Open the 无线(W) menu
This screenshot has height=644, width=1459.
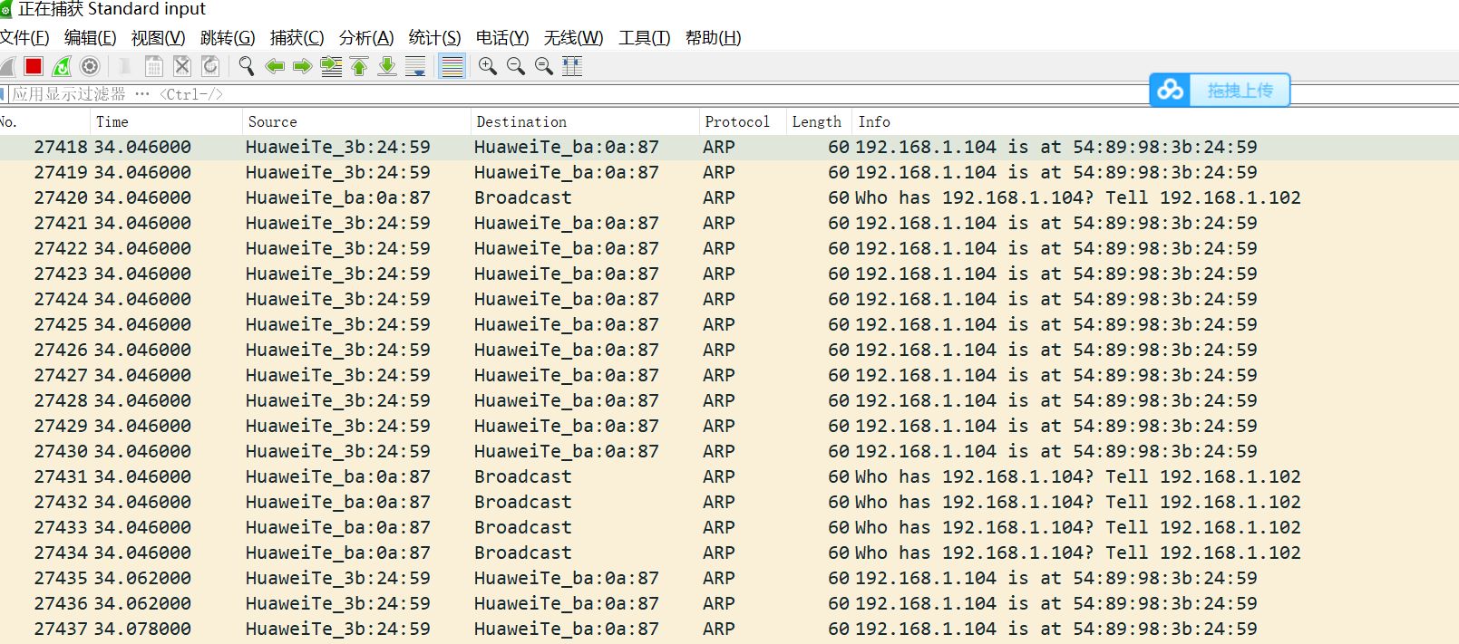pyautogui.click(x=574, y=38)
